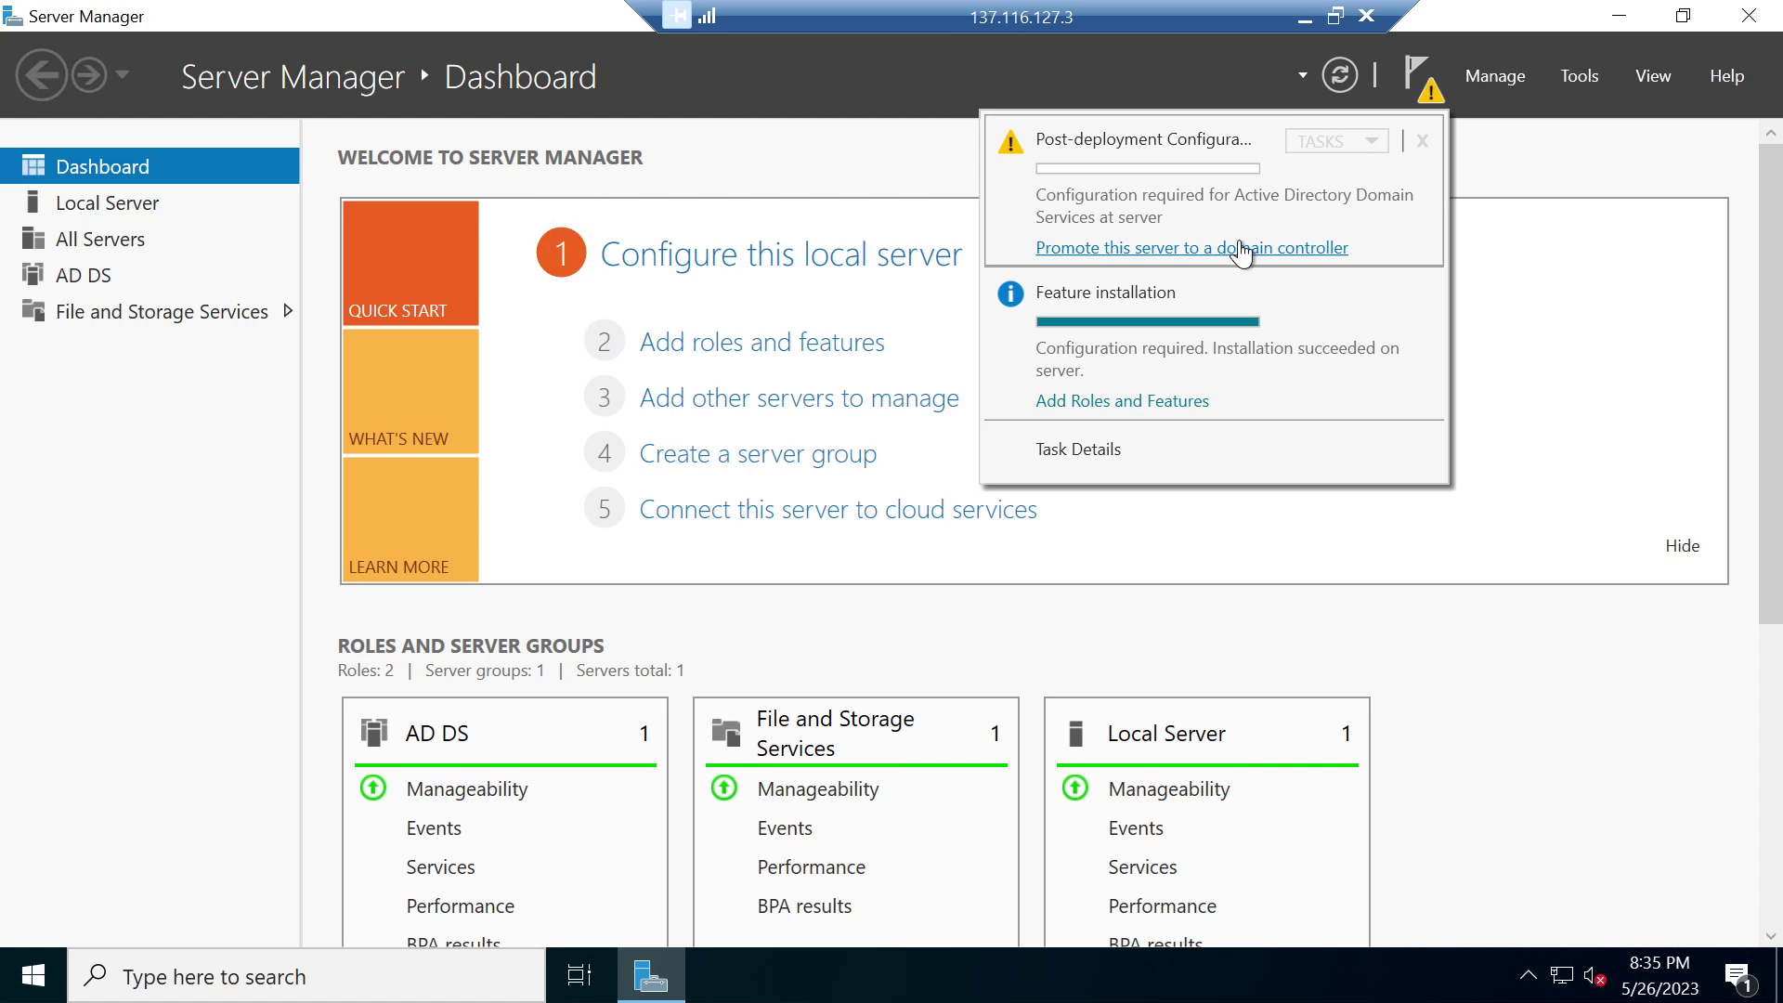Screen dimensions: 1783x1003
Task: Click the AD DS sidebar icon
Action: pos(33,275)
